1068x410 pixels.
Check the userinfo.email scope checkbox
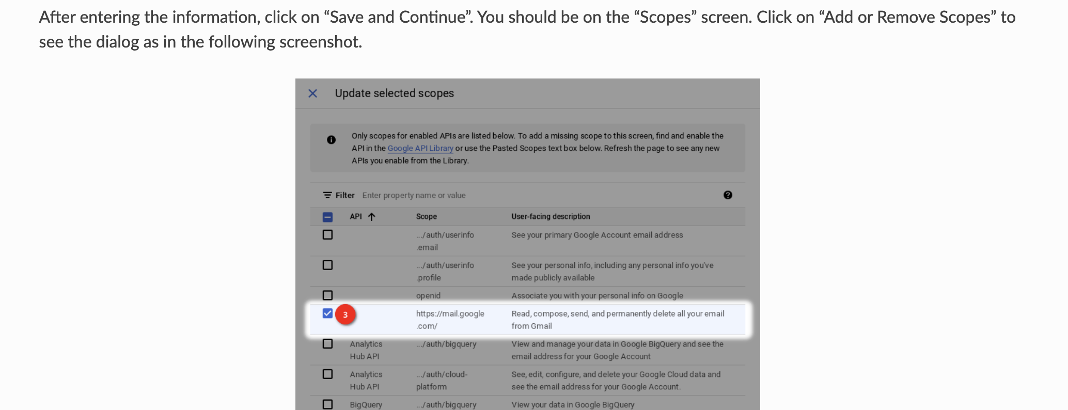tap(327, 235)
